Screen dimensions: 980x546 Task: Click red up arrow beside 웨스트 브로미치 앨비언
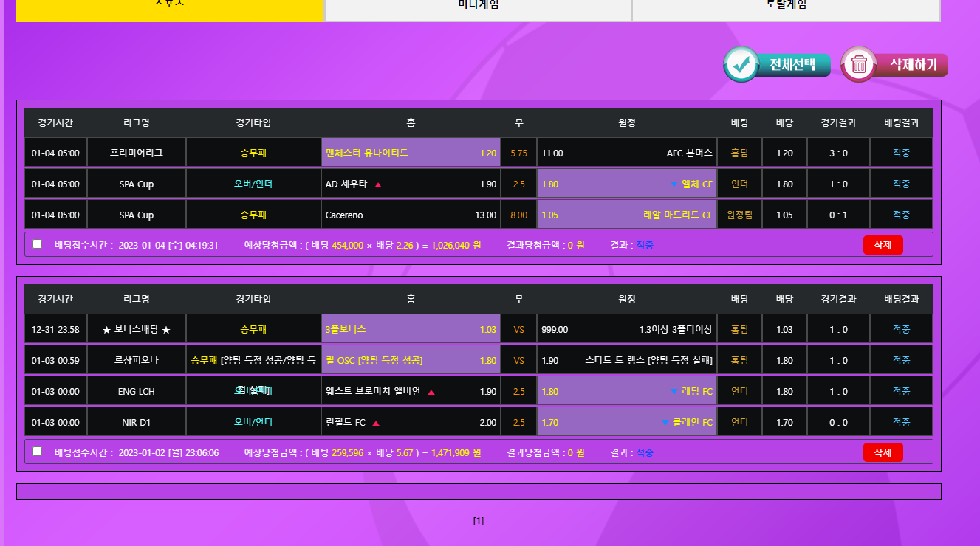(x=431, y=392)
